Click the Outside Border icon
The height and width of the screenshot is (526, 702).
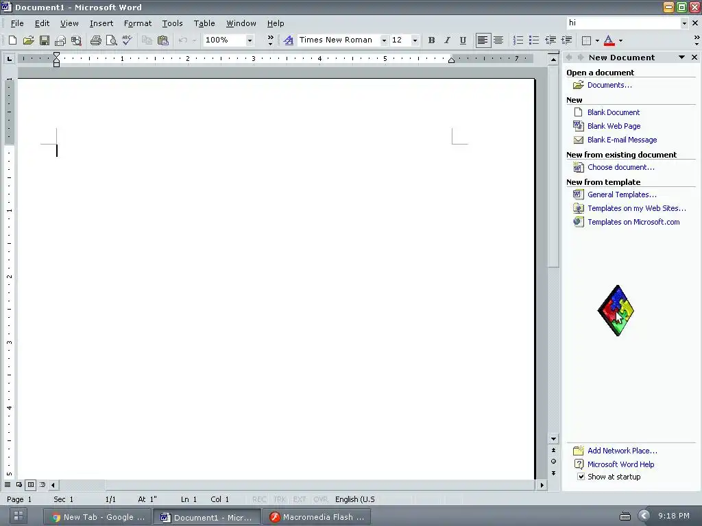coord(587,40)
